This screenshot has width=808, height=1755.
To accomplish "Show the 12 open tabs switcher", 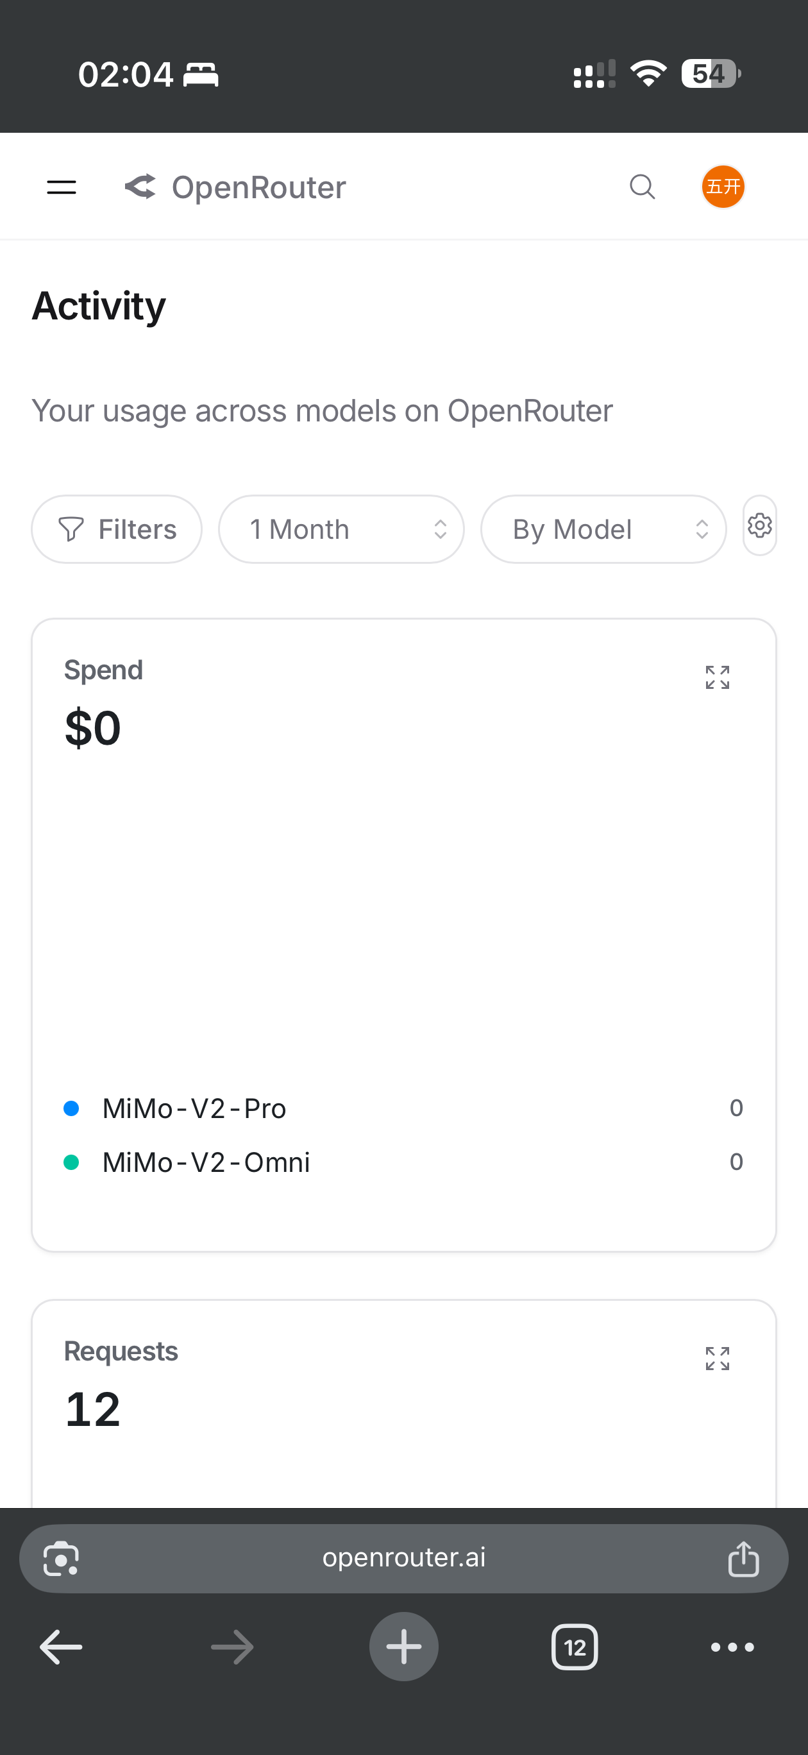I will (575, 1647).
